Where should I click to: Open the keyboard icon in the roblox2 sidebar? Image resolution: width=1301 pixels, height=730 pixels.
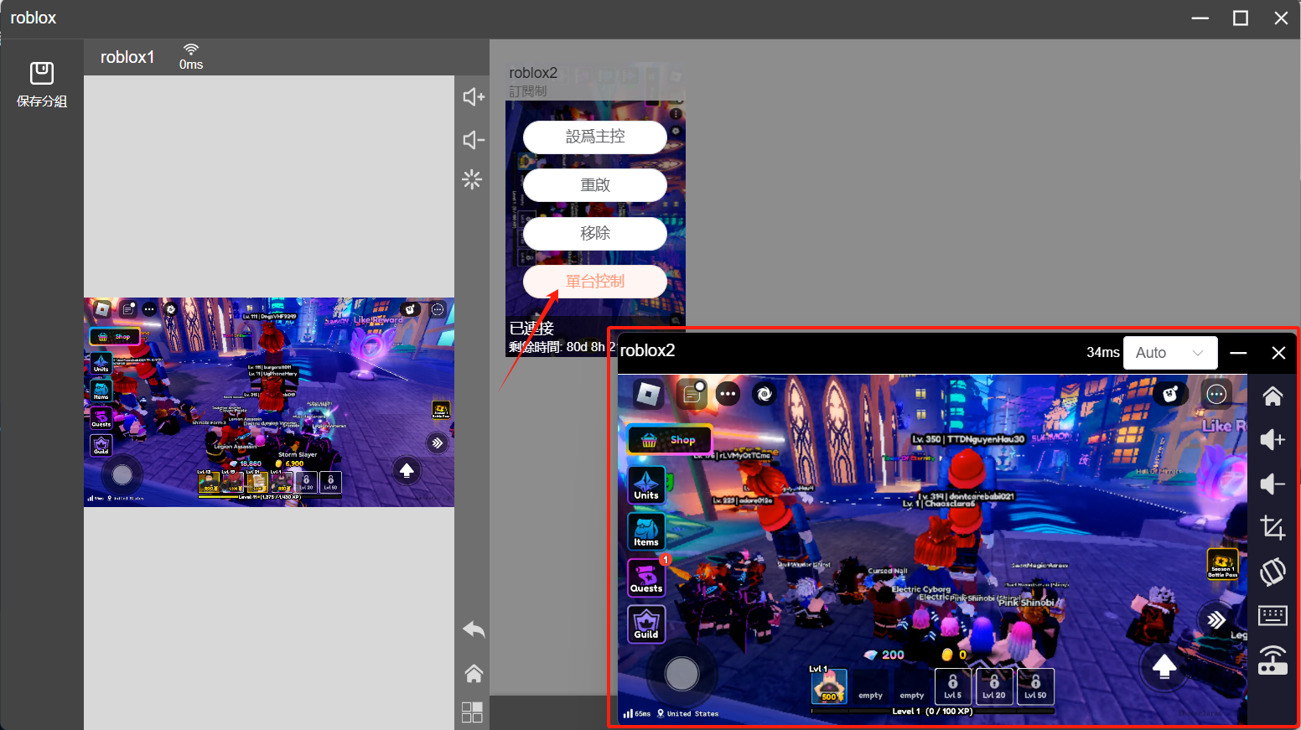pyautogui.click(x=1272, y=616)
